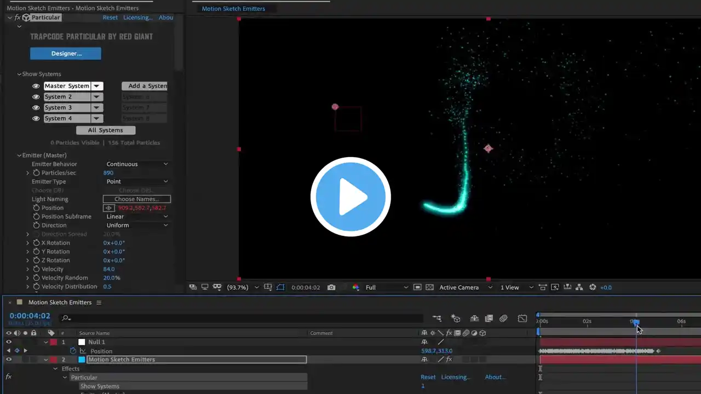Open the Direction Uniform dropdown
This screenshot has width=701, height=394.
[x=137, y=225]
